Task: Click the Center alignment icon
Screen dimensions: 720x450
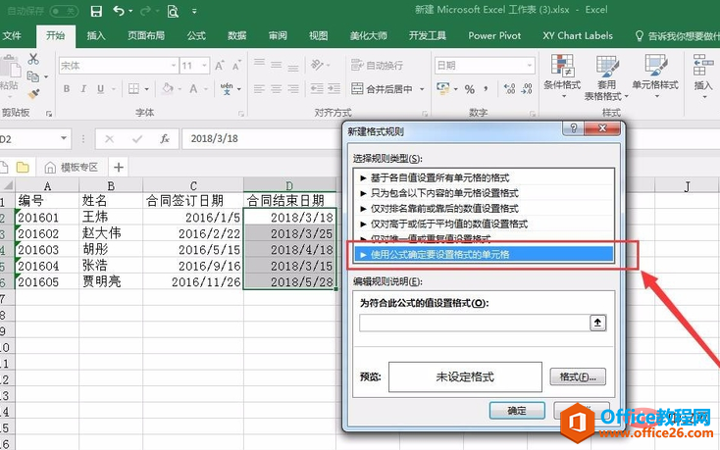Action: (x=276, y=89)
